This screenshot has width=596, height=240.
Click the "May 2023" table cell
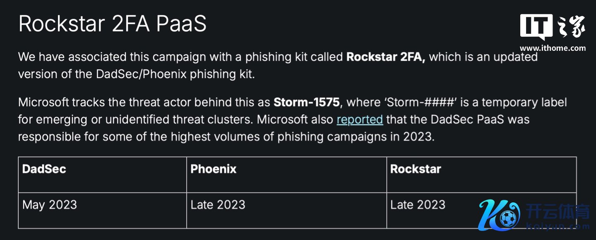[50, 205]
